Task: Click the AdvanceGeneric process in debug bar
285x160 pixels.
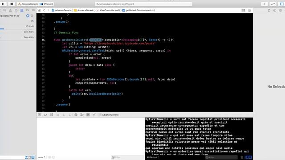Action: (109, 115)
